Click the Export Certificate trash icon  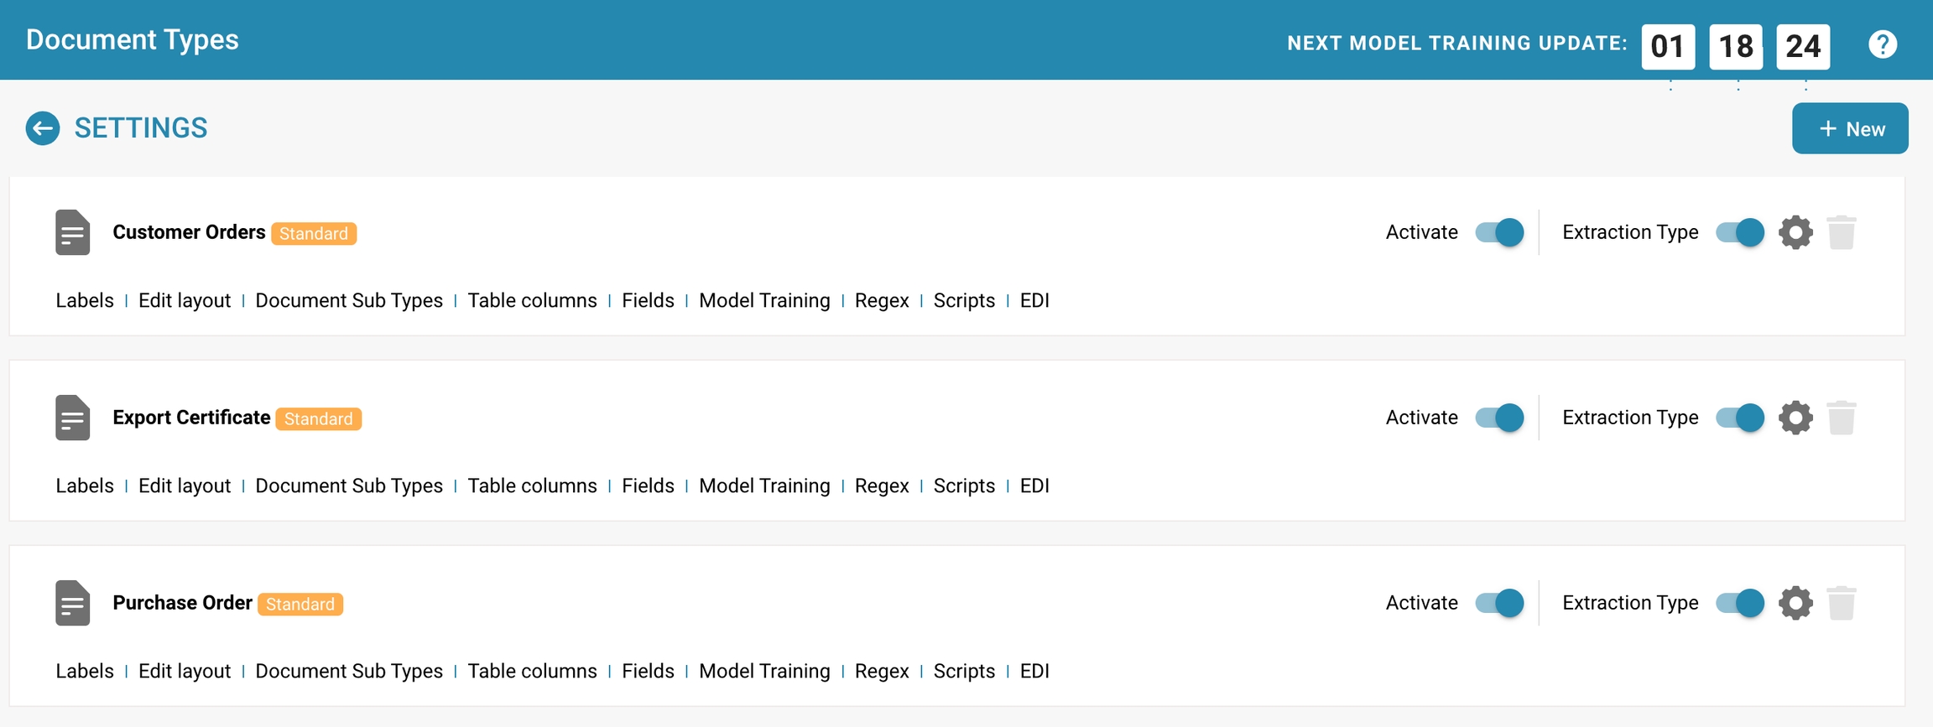[x=1842, y=418]
